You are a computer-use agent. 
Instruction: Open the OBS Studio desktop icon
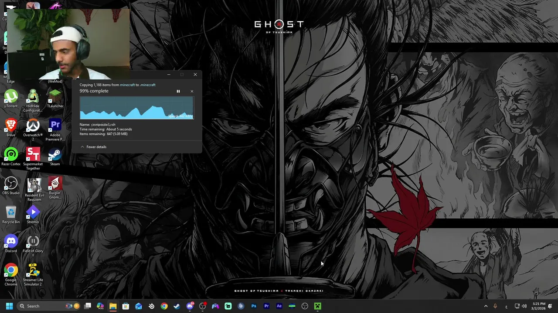[x=11, y=186]
